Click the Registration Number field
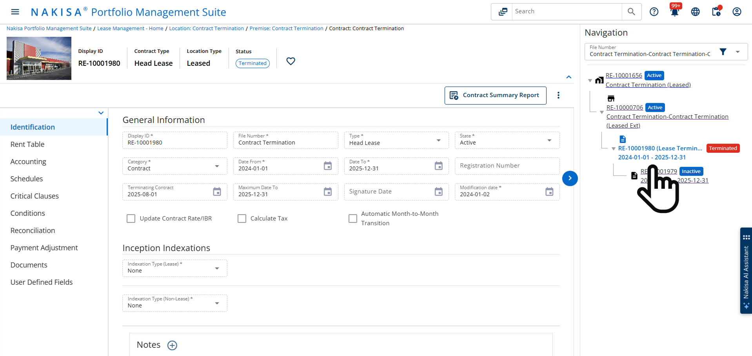 507,166
